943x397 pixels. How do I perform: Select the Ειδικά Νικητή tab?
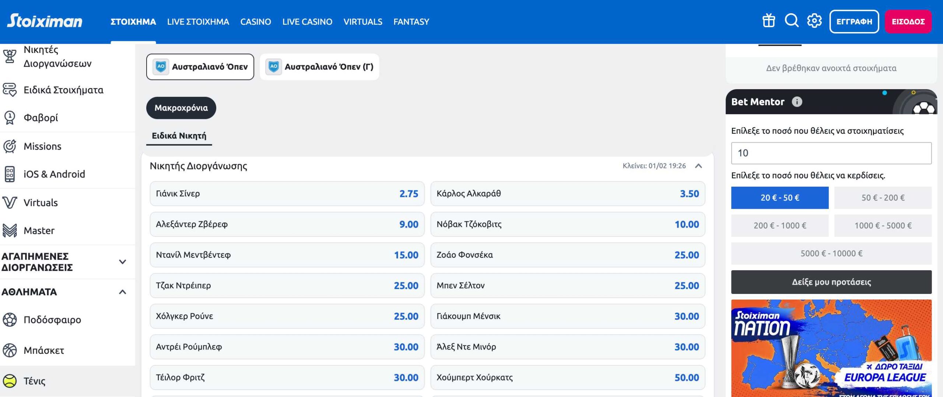(179, 136)
